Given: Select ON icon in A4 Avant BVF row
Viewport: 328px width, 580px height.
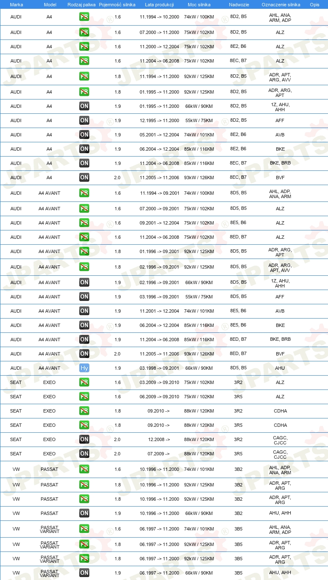Looking at the screenshot, I should [84, 354].
